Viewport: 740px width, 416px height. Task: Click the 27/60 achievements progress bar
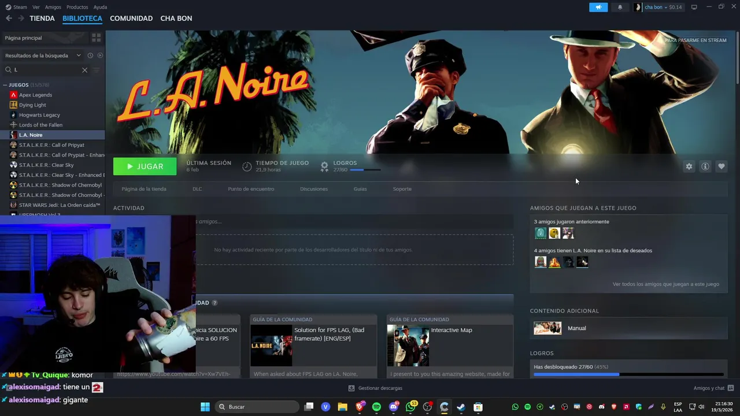coord(628,374)
